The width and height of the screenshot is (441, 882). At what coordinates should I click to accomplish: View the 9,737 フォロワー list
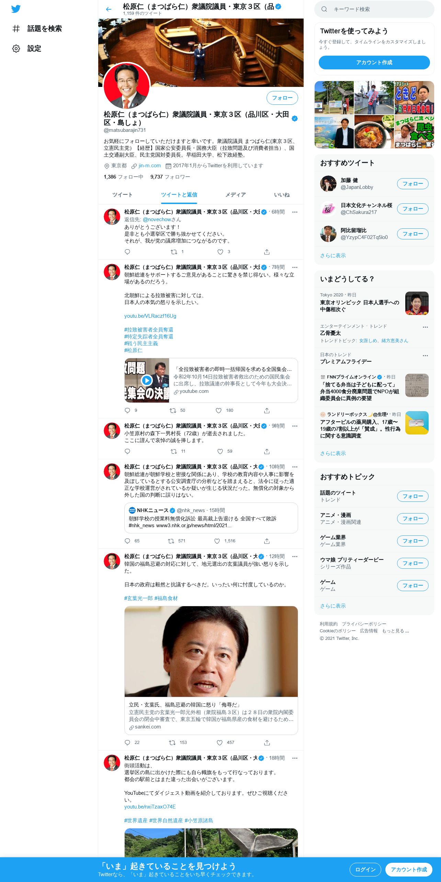[x=170, y=177]
